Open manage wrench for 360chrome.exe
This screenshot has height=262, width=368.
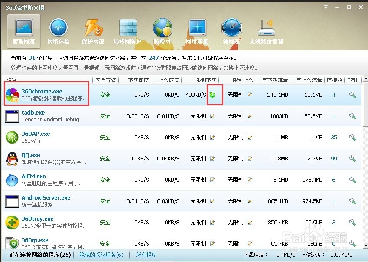click(352, 95)
